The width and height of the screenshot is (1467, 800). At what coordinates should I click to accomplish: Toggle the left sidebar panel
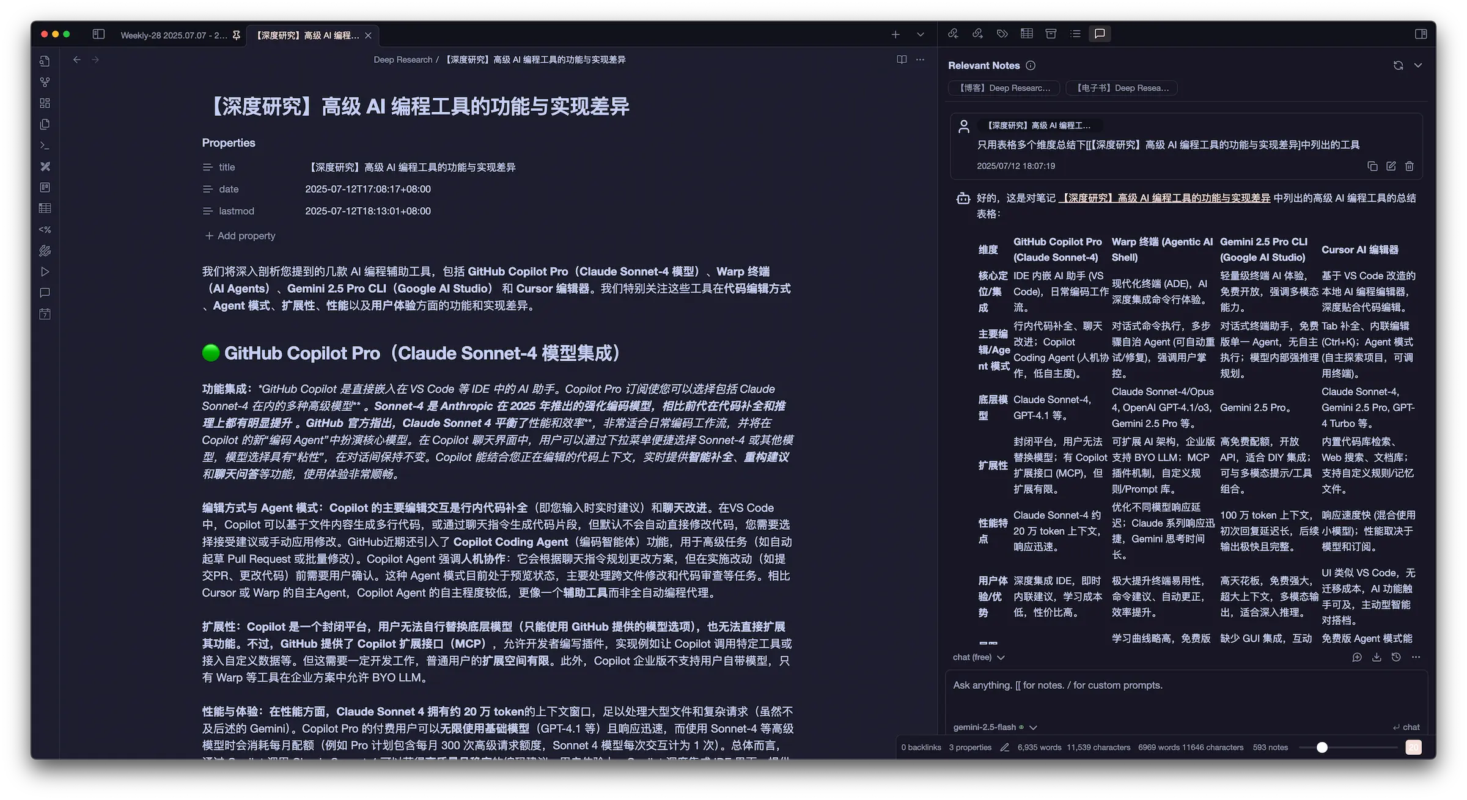click(98, 34)
